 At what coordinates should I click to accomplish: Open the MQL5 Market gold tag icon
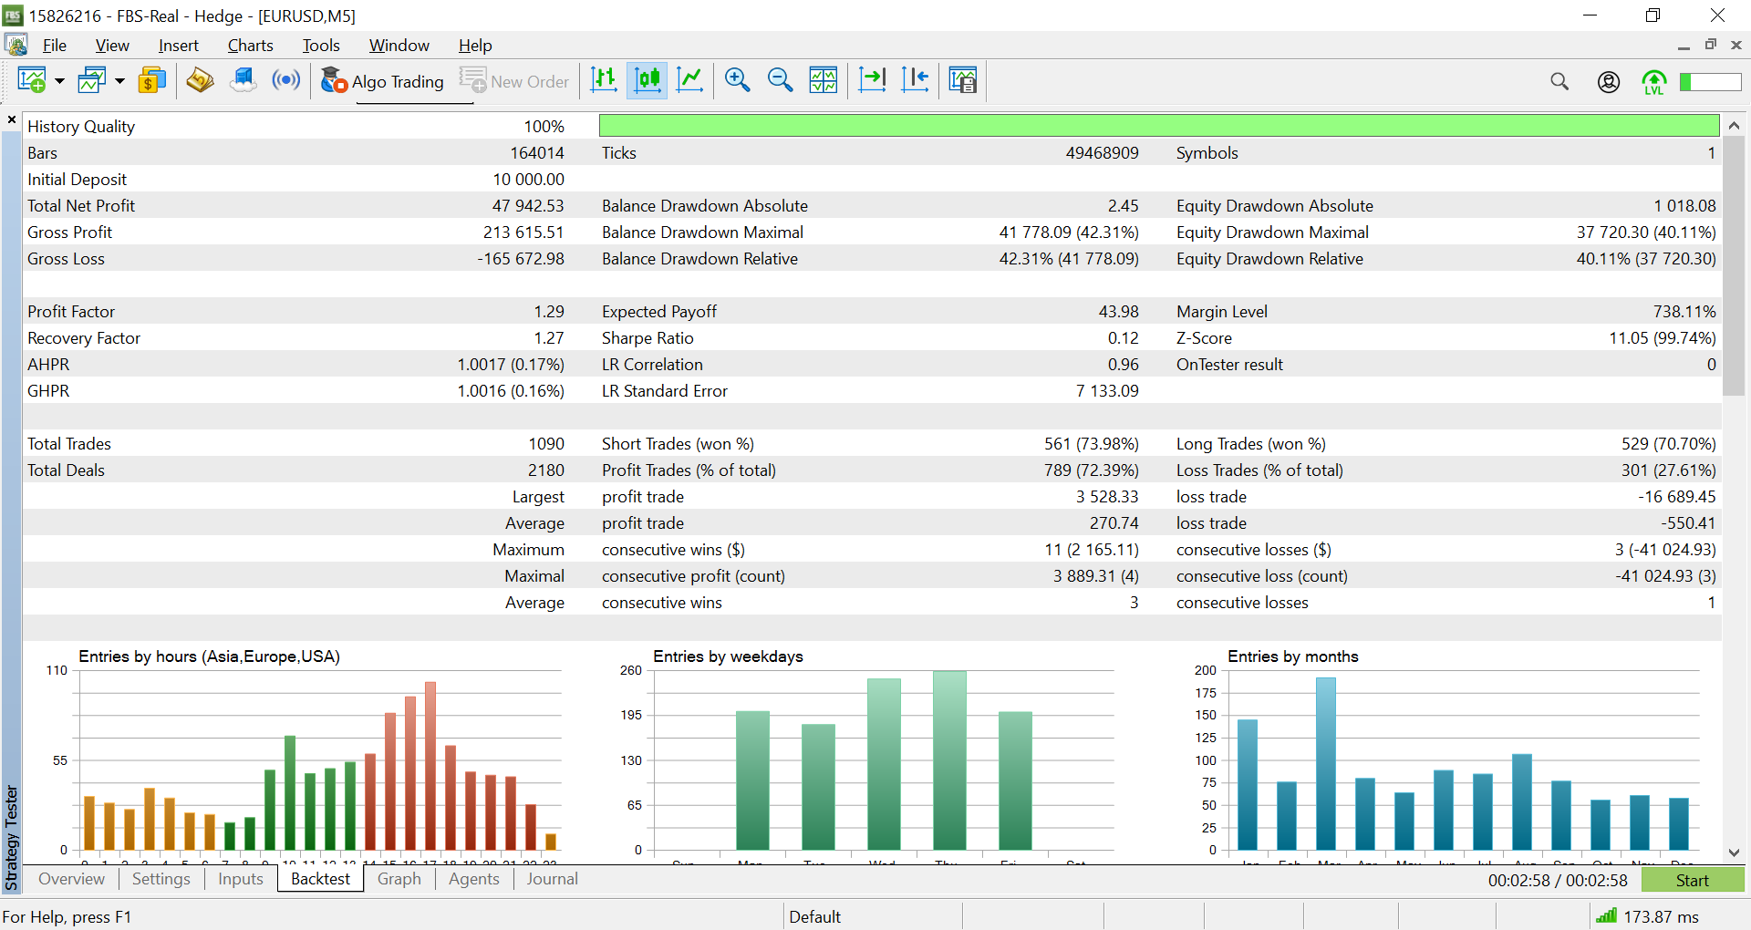[x=200, y=81]
